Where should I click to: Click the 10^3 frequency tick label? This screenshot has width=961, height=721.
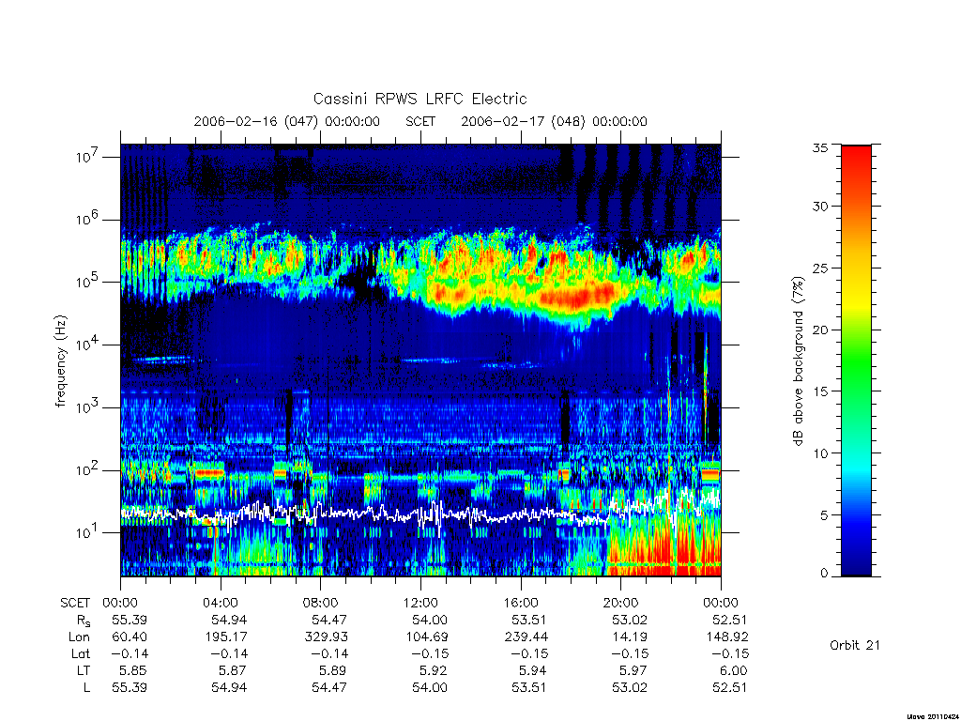(88, 407)
